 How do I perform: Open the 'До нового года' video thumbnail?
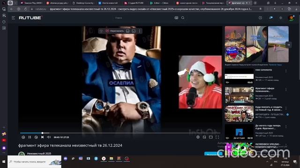point(239,132)
